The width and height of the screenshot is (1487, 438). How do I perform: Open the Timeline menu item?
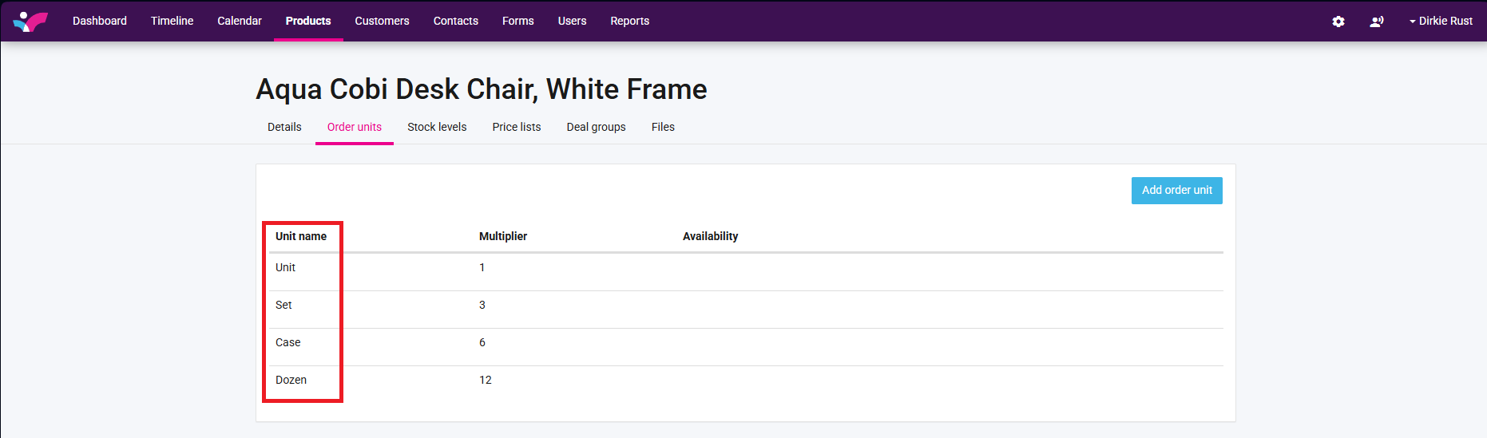[x=172, y=22]
